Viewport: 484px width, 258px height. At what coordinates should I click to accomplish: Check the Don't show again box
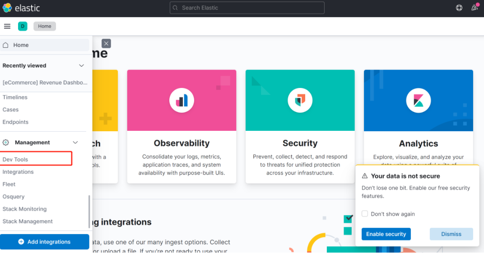364,214
